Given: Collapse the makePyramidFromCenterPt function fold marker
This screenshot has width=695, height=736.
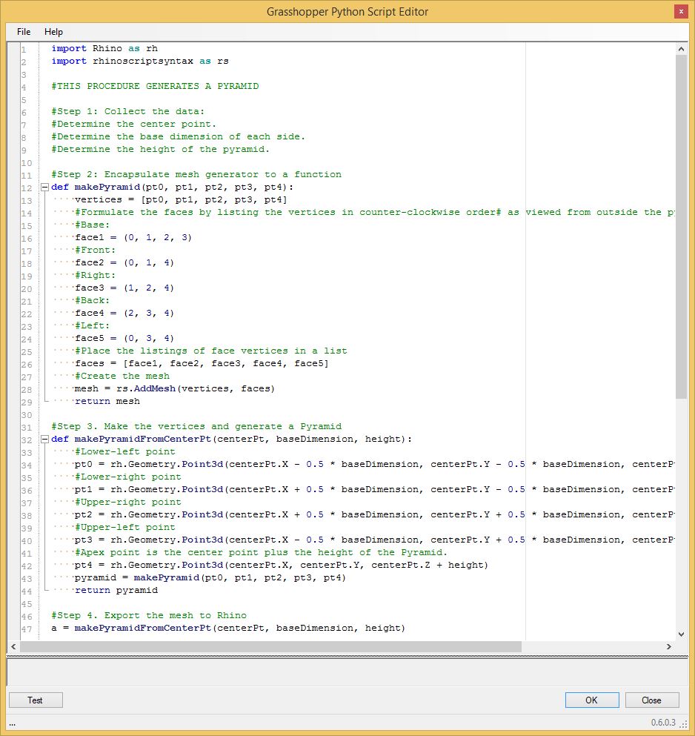Looking at the screenshot, I should click(x=44, y=439).
